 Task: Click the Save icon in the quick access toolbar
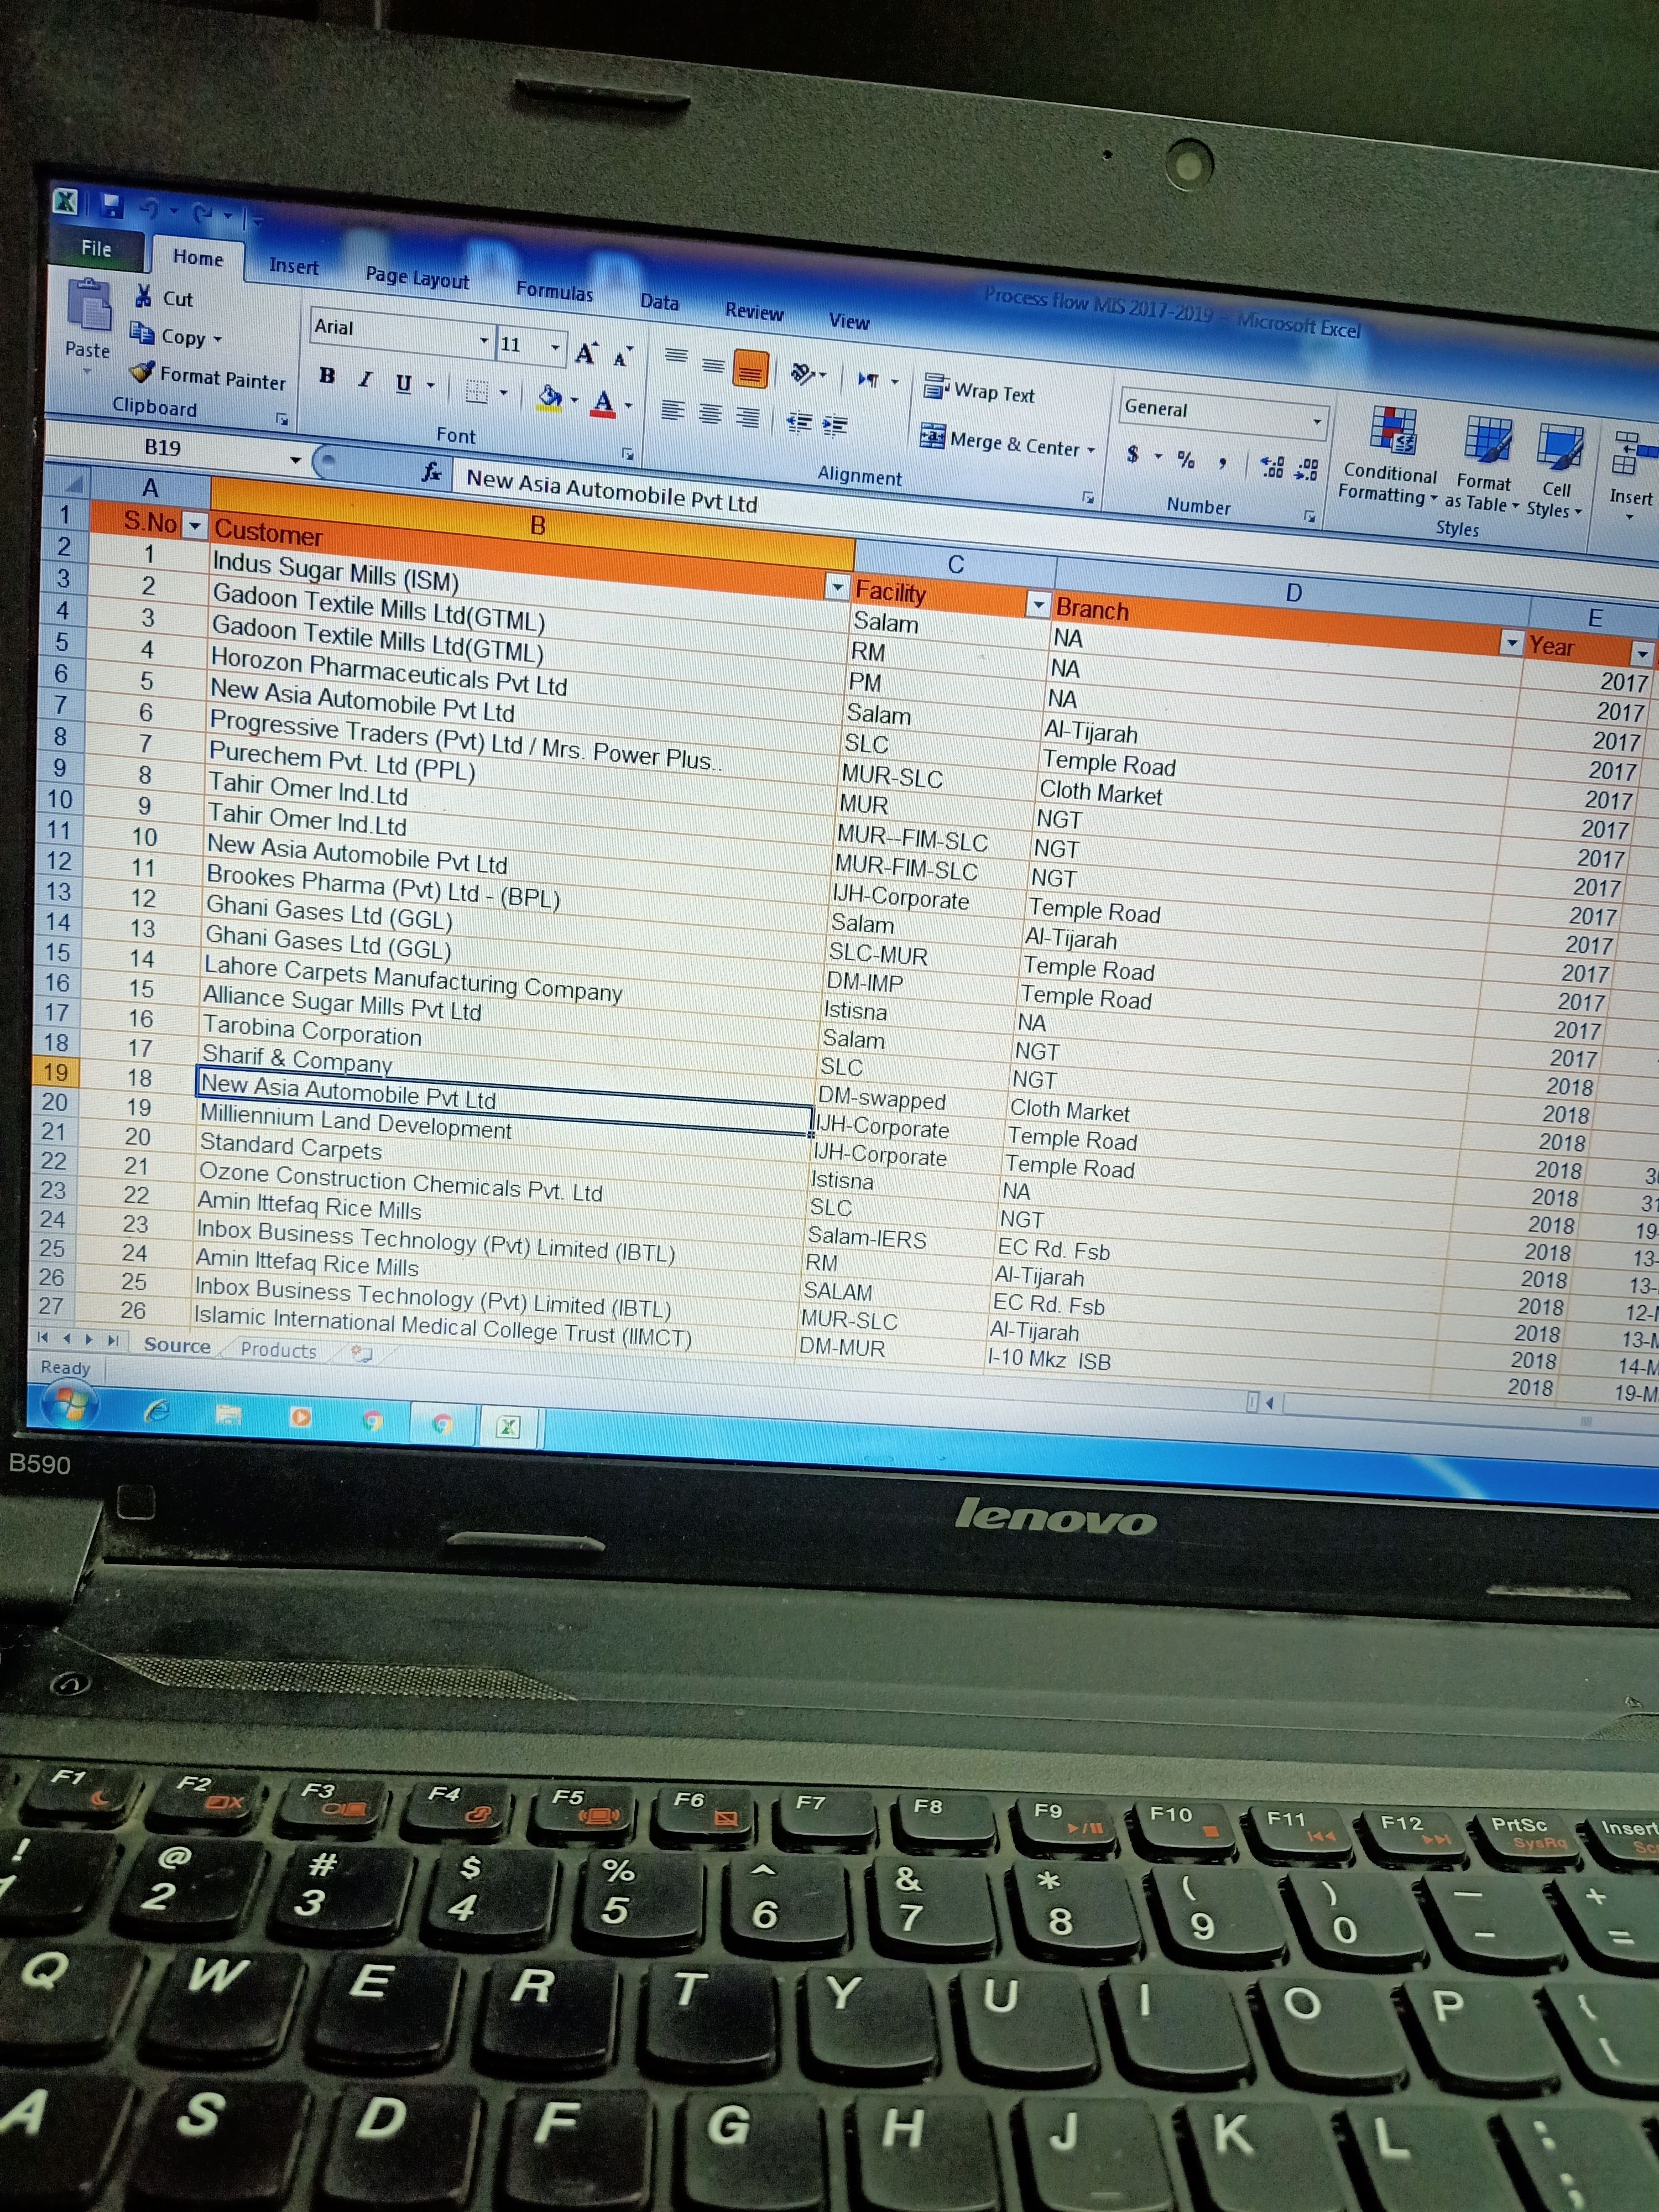point(112,206)
